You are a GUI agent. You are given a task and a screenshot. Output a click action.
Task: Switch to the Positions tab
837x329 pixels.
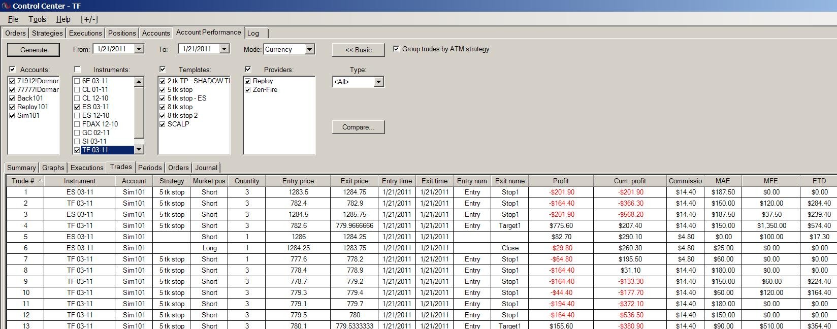tap(122, 33)
